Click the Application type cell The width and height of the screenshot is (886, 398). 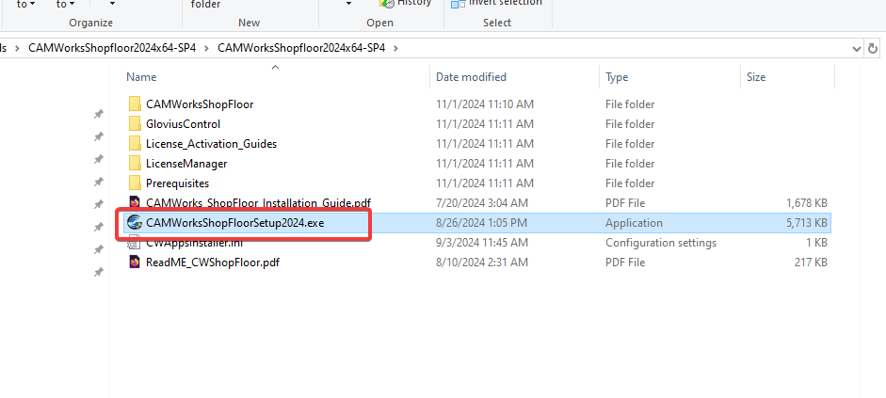[x=634, y=222]
